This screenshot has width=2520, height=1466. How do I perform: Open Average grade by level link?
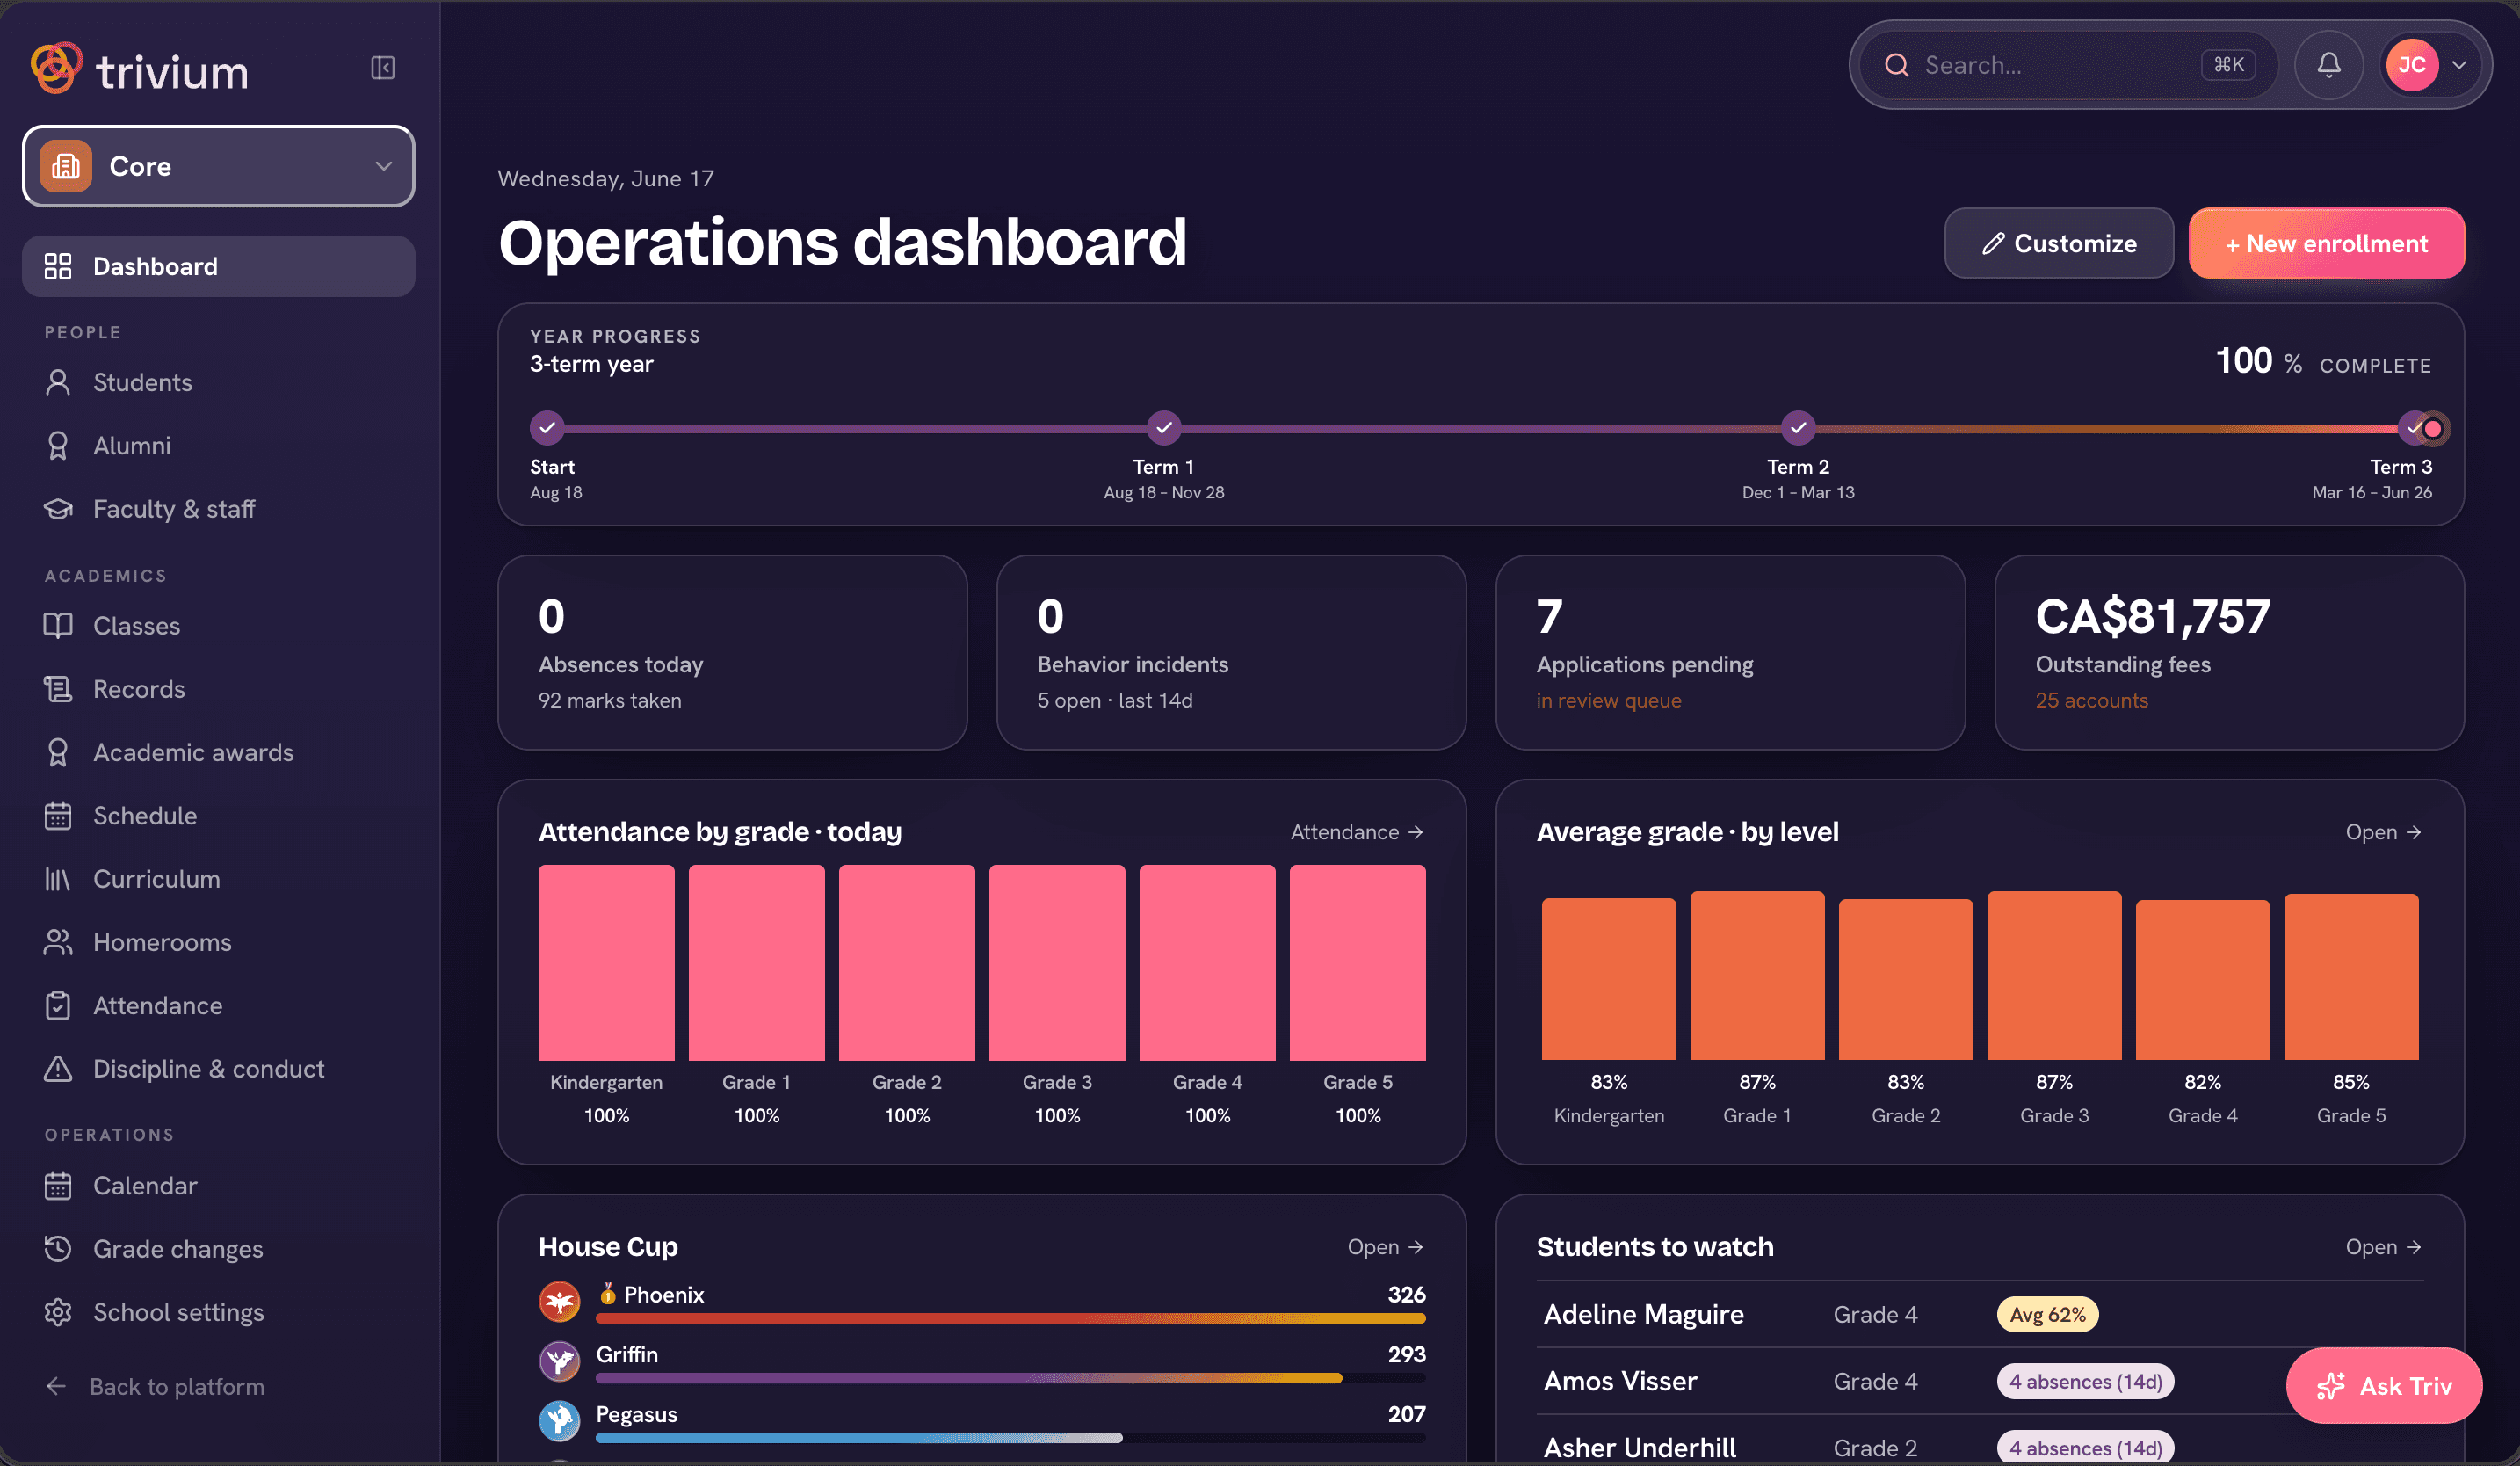2384,832
